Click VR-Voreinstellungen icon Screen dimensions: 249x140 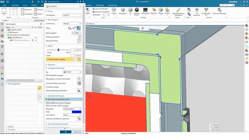click(x=219, y=10)
